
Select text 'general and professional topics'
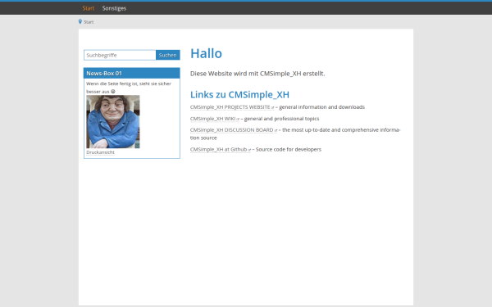pyautogui.click(x=282, y=119)
